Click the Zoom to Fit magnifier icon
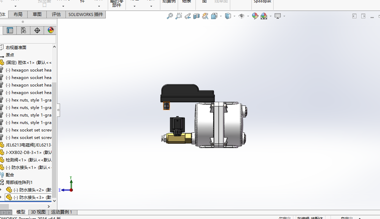380x219 pixels. click(x=170, y=16)
